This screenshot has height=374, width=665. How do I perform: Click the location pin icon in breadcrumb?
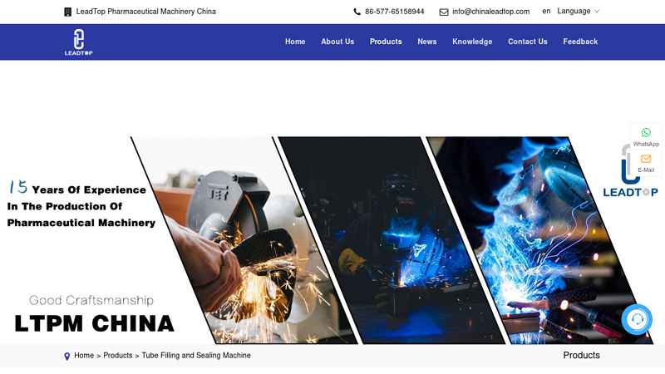coord(67,357)
